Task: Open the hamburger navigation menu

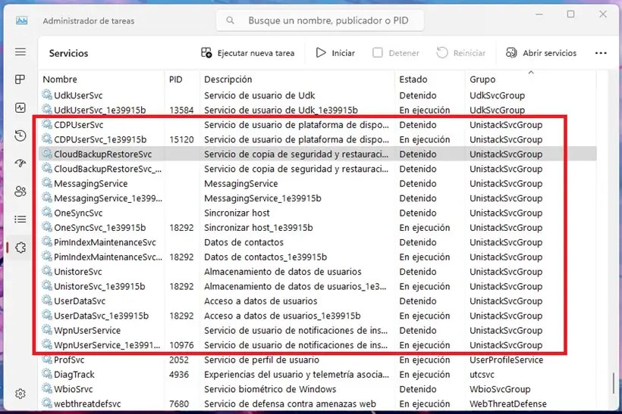Action: 20,52
